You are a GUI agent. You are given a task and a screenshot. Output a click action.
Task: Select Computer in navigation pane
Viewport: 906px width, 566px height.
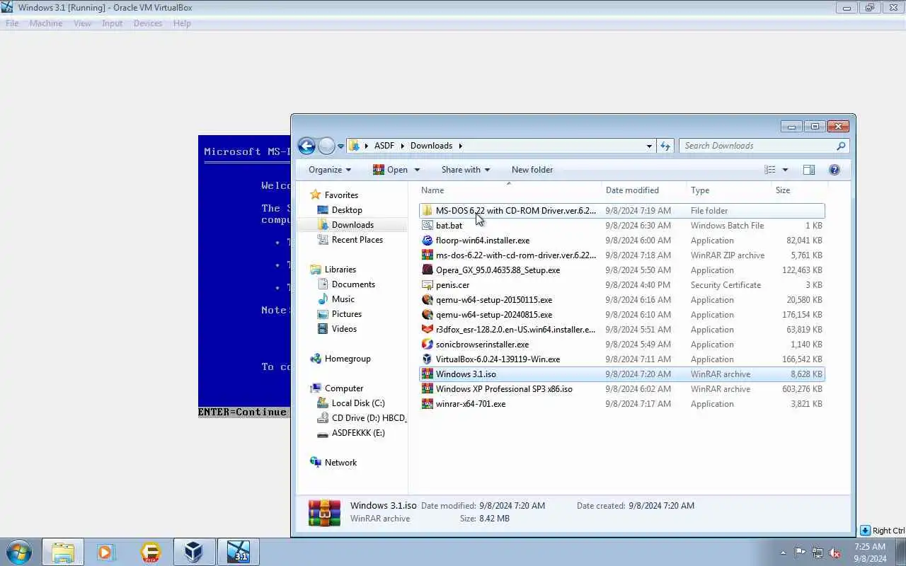344,388
